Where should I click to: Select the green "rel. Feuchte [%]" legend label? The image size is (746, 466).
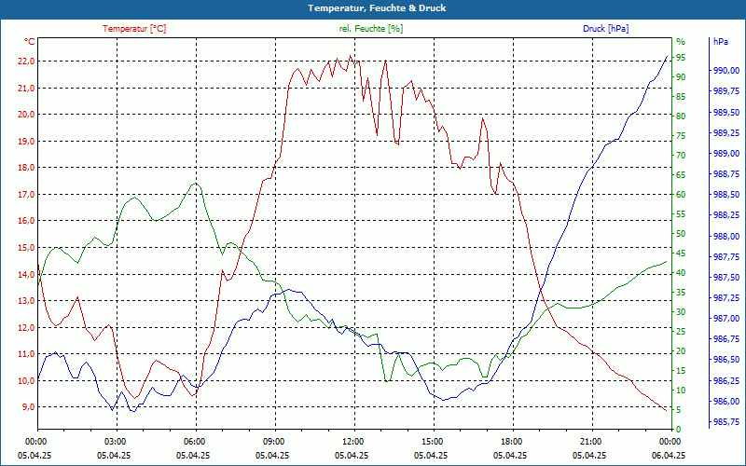[x=371, y=29]
